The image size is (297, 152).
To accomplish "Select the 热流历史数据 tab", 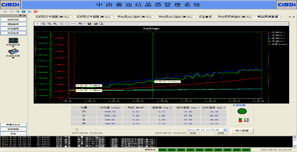I will click(x=268, y=17).
